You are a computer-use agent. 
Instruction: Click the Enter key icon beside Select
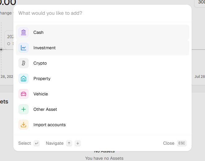(x=37, y=143)
